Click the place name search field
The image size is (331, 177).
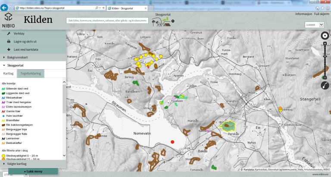tap(107, 21)
